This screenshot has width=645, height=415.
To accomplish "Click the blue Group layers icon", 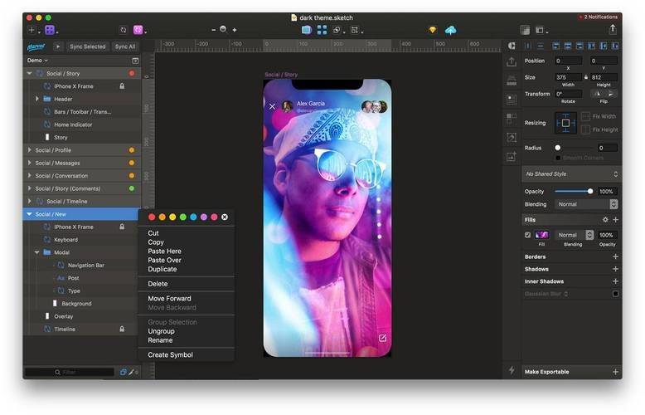I will (x=306, y=30).
